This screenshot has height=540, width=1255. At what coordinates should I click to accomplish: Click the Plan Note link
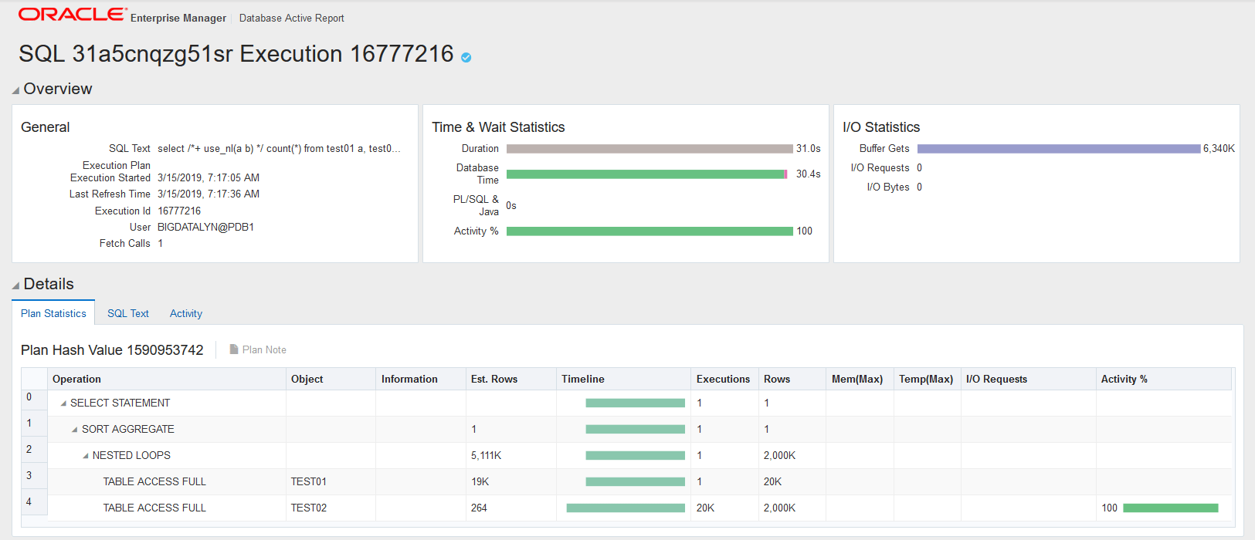(264, 349)
